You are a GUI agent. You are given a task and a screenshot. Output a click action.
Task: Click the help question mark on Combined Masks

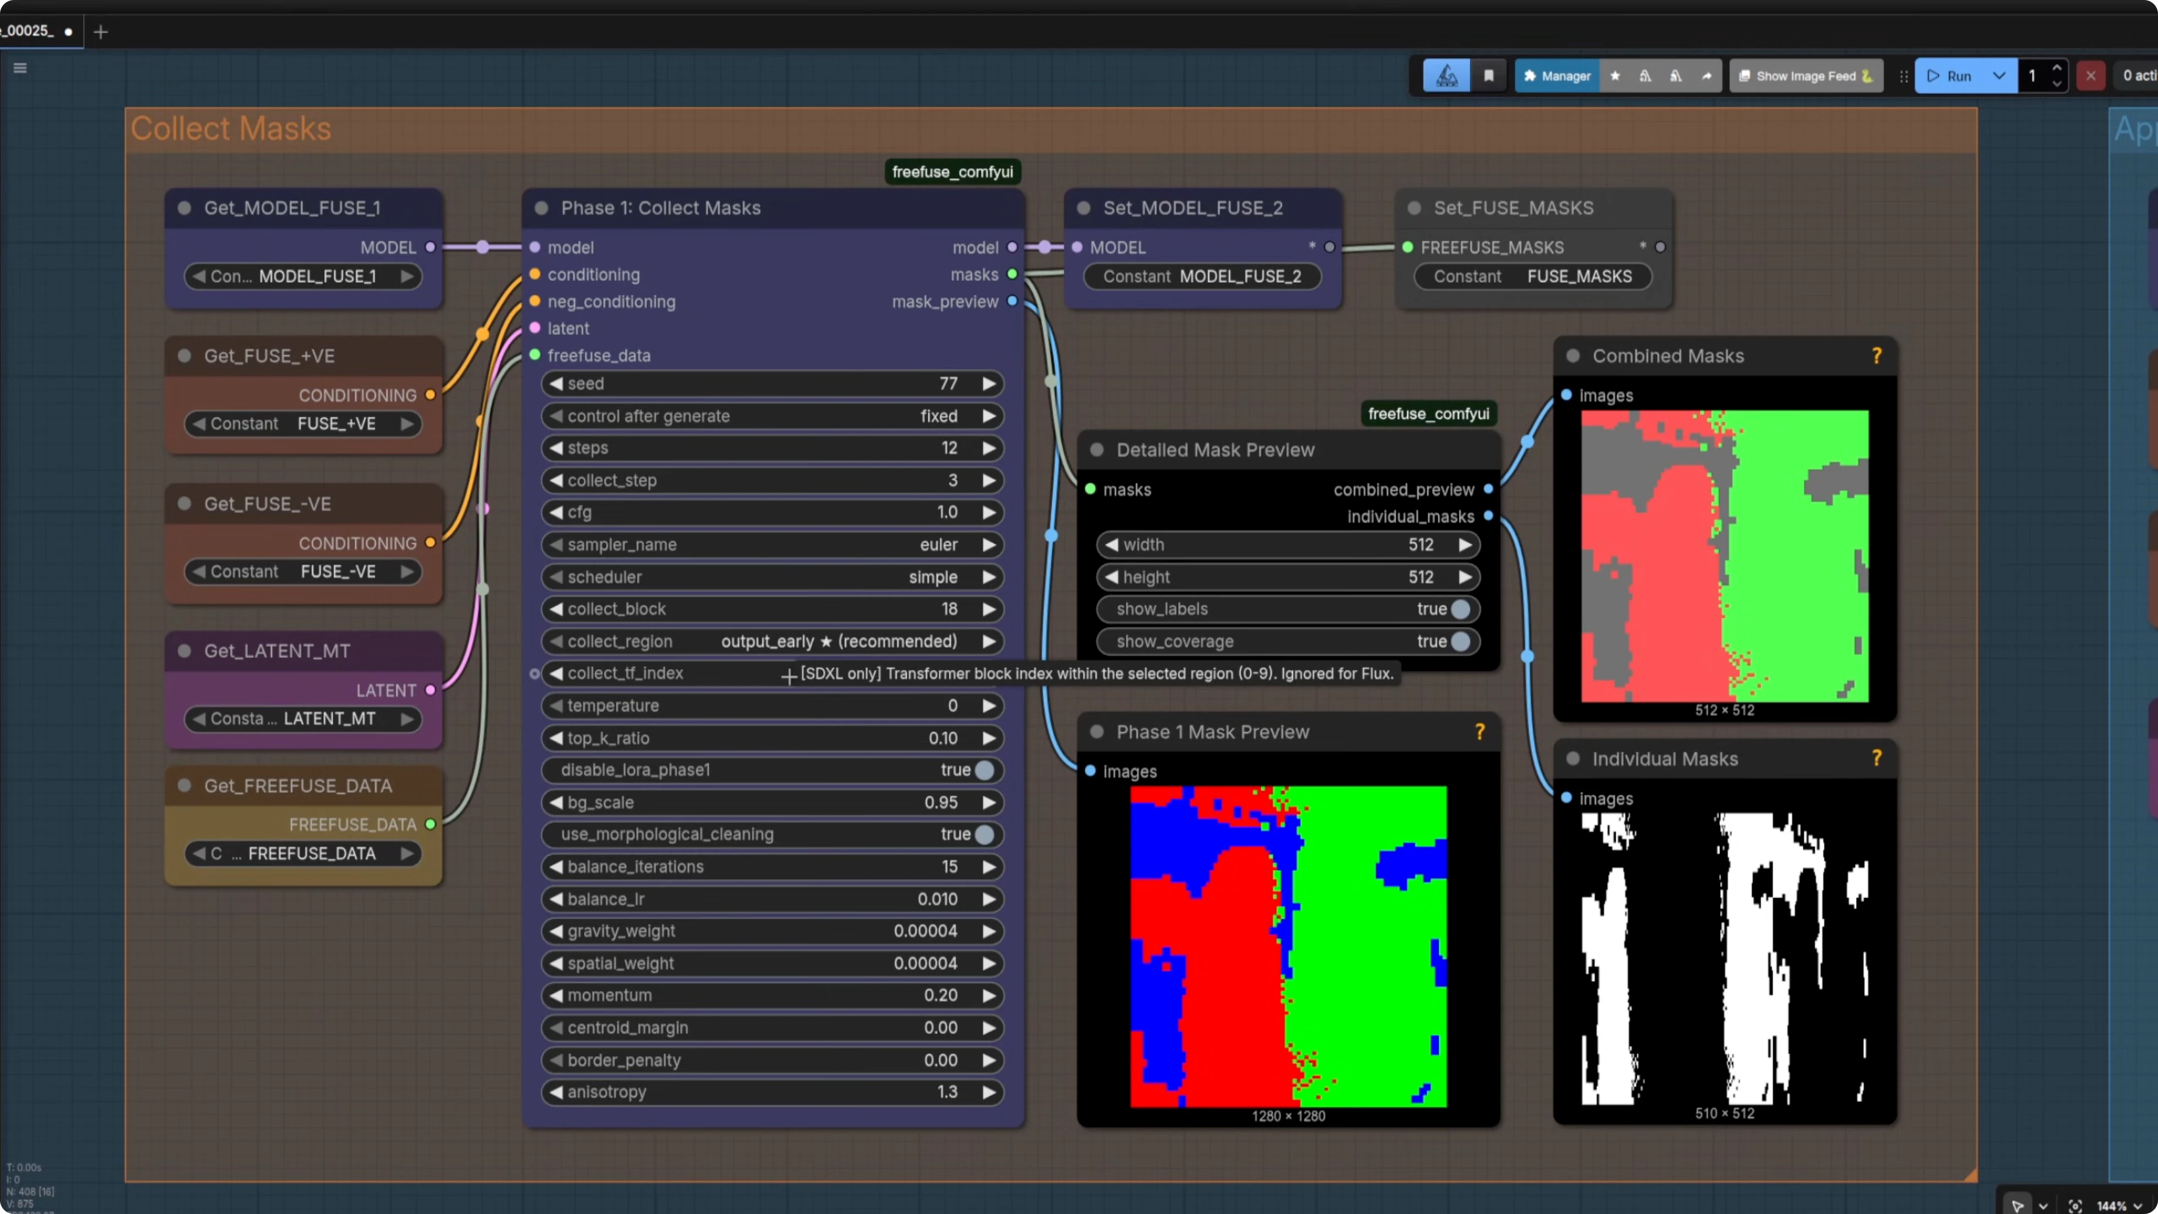tap(1877, 356)
